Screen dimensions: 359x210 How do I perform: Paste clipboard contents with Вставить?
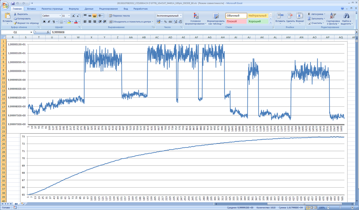pyautogui.click(x=8, y=18)
